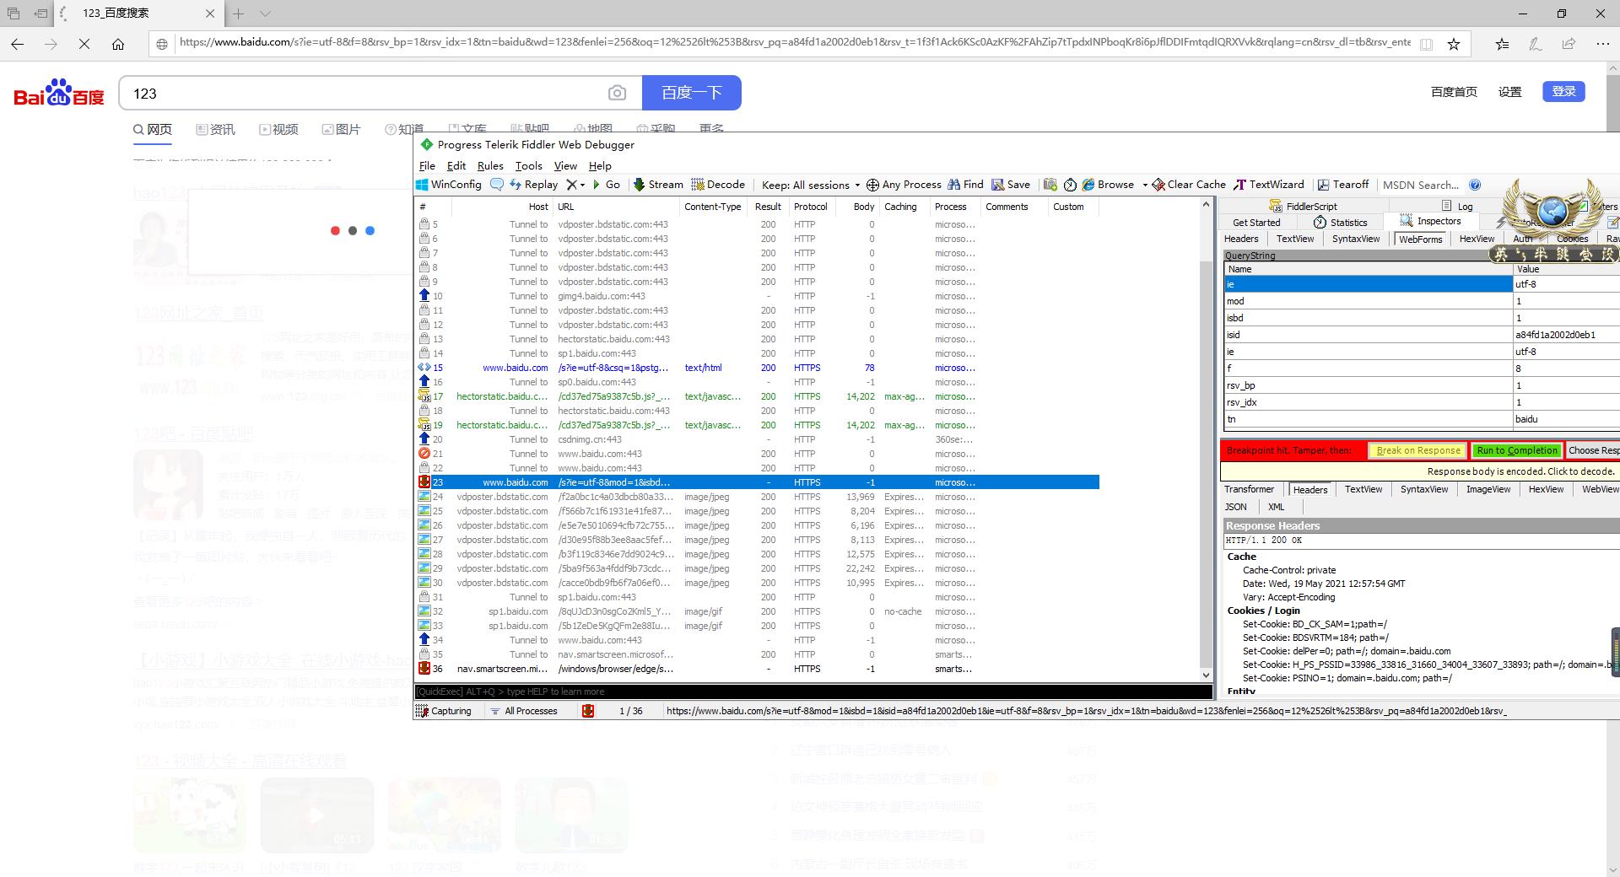Toggle Stream mode in Fiddler toolbar

658,185
